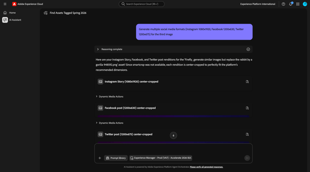Click the Adobe Experience Cloud logo
This screenshot has height=172, width=310.
pos(14,4)
